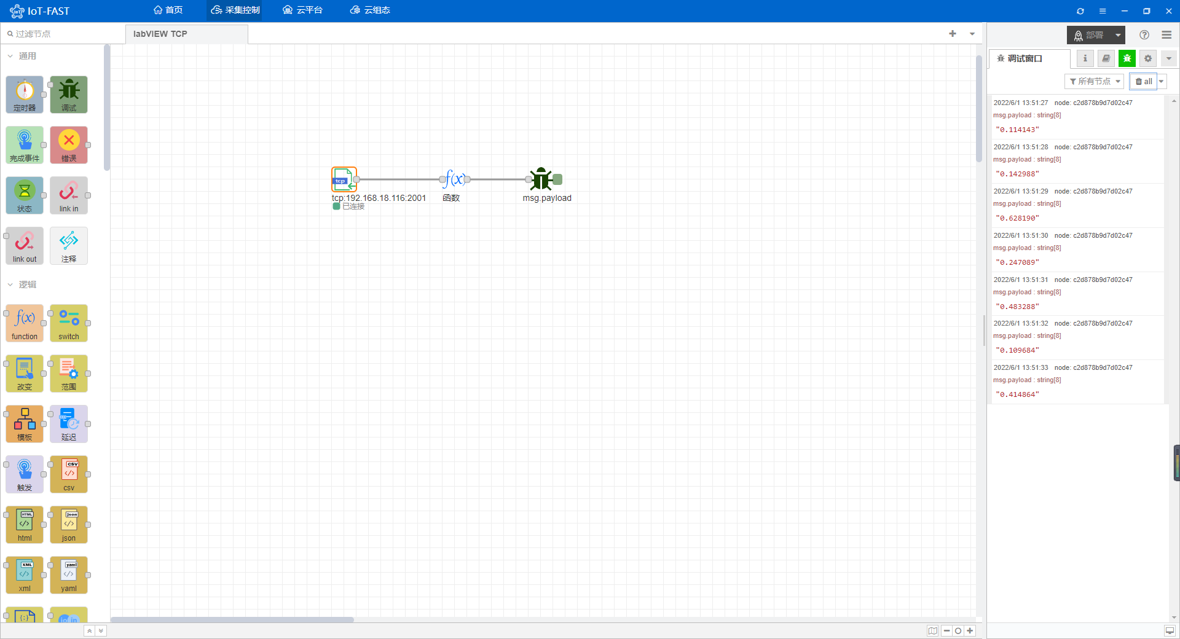The height and width of the screenshot is (639, 1180).
Task: Click debug message value "0.114143"
Action: 1017,130
